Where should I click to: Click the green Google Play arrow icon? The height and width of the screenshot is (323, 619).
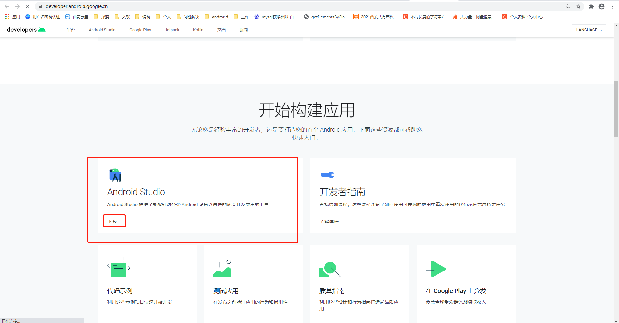click(x=436, y=269)
